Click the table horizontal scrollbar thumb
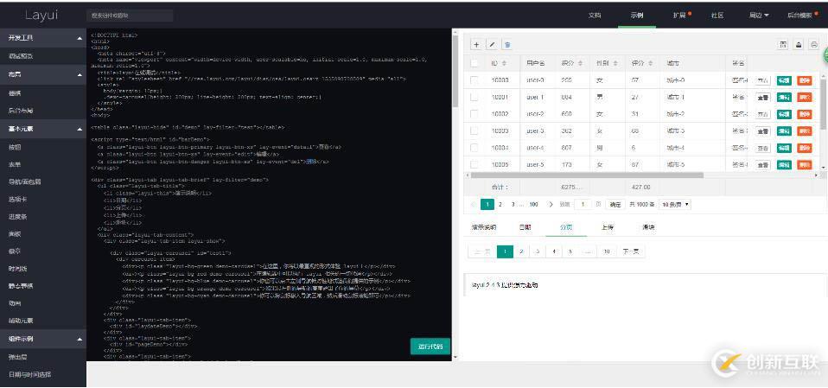The height and width of the screenshot is (388, 828). (587, 175)
